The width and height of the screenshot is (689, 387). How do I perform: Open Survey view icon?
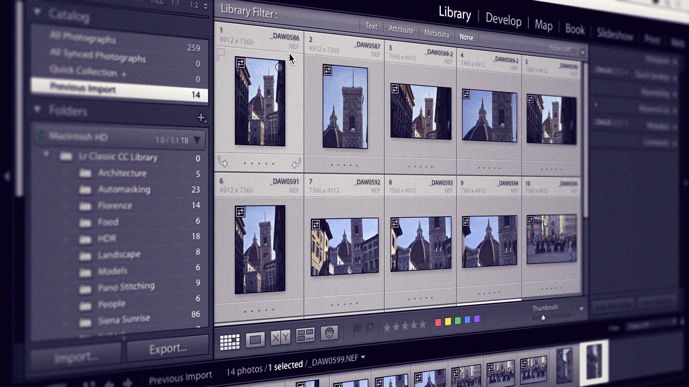tap(305, 335)
